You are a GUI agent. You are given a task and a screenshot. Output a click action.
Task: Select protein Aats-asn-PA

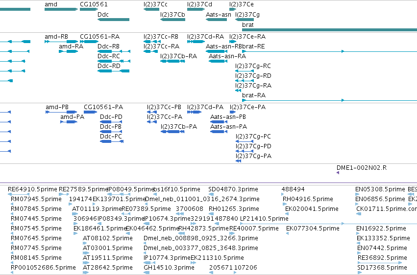219,132
